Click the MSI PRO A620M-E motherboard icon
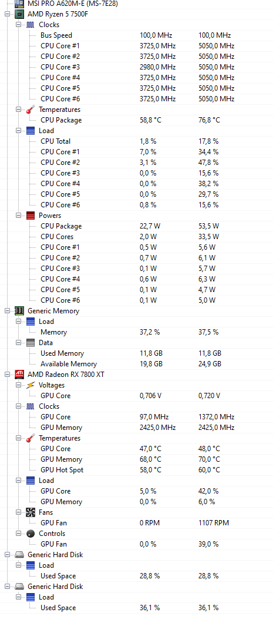The height and width of the screenshot is (629, 273). [19, 4]
